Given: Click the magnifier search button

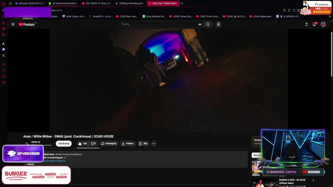Looking at the screenshot, I should [208, 24].
